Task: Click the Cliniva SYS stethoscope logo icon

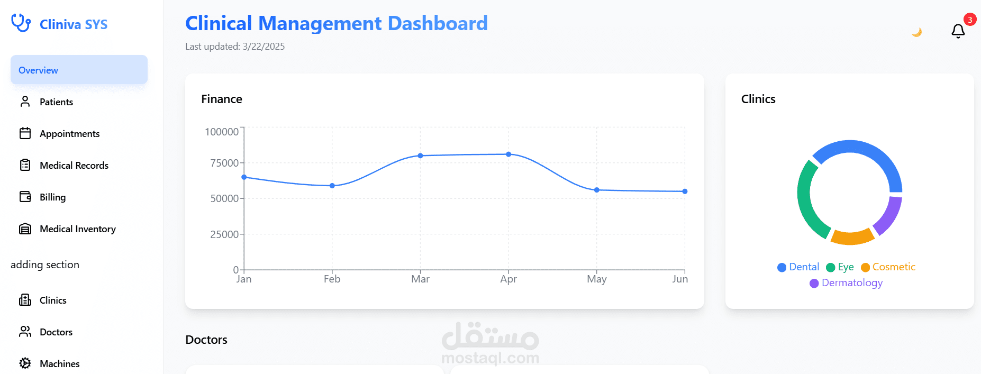Action: pyautogui.click(x=21, y=23)
